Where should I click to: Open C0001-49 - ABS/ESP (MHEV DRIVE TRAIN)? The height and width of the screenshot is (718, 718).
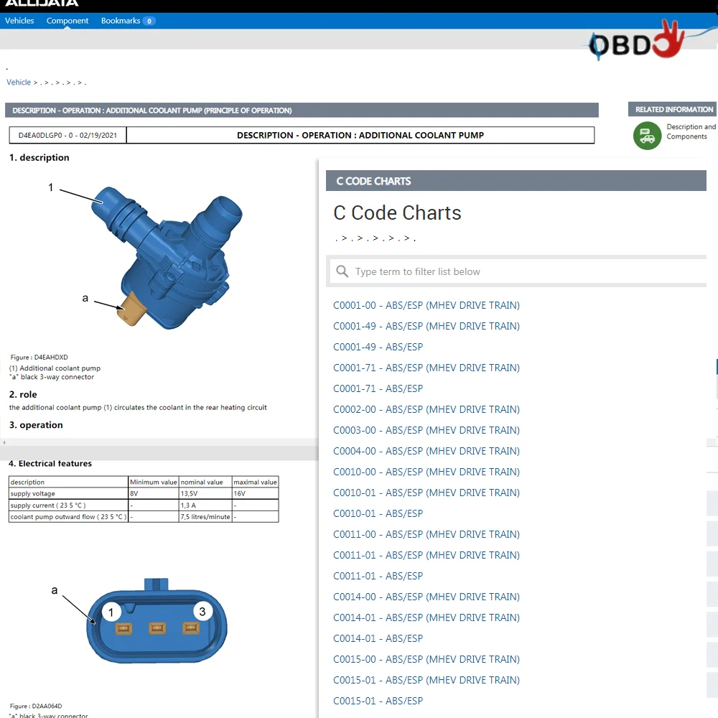(426, 326)
